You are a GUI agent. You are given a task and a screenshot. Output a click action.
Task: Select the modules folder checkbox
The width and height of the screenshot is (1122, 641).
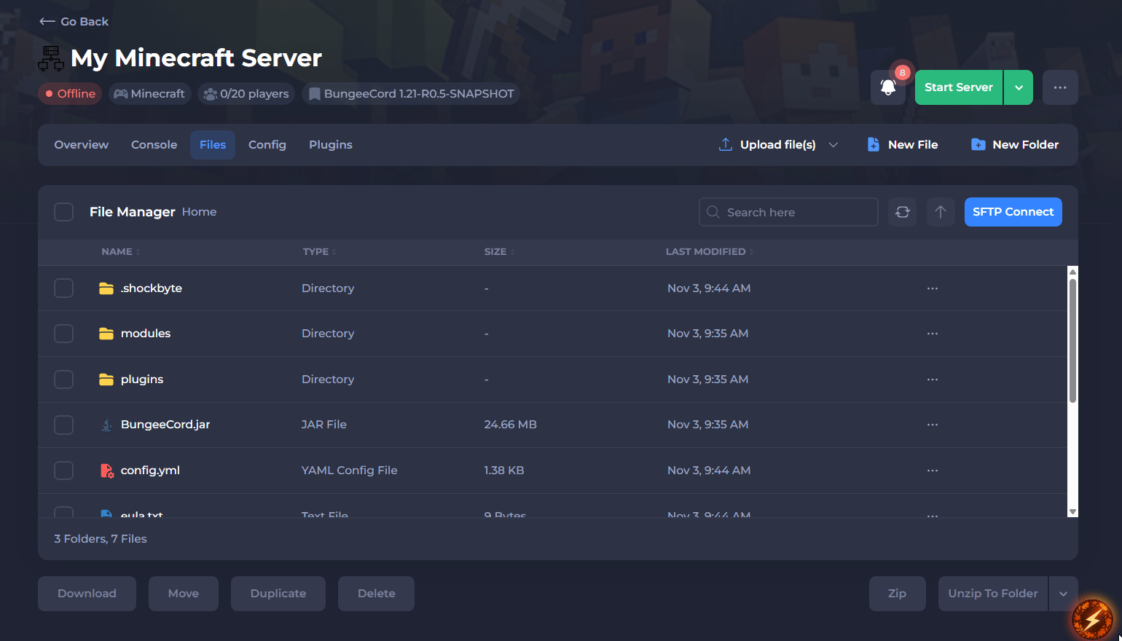pyautogui.click(x=64, y=334)
